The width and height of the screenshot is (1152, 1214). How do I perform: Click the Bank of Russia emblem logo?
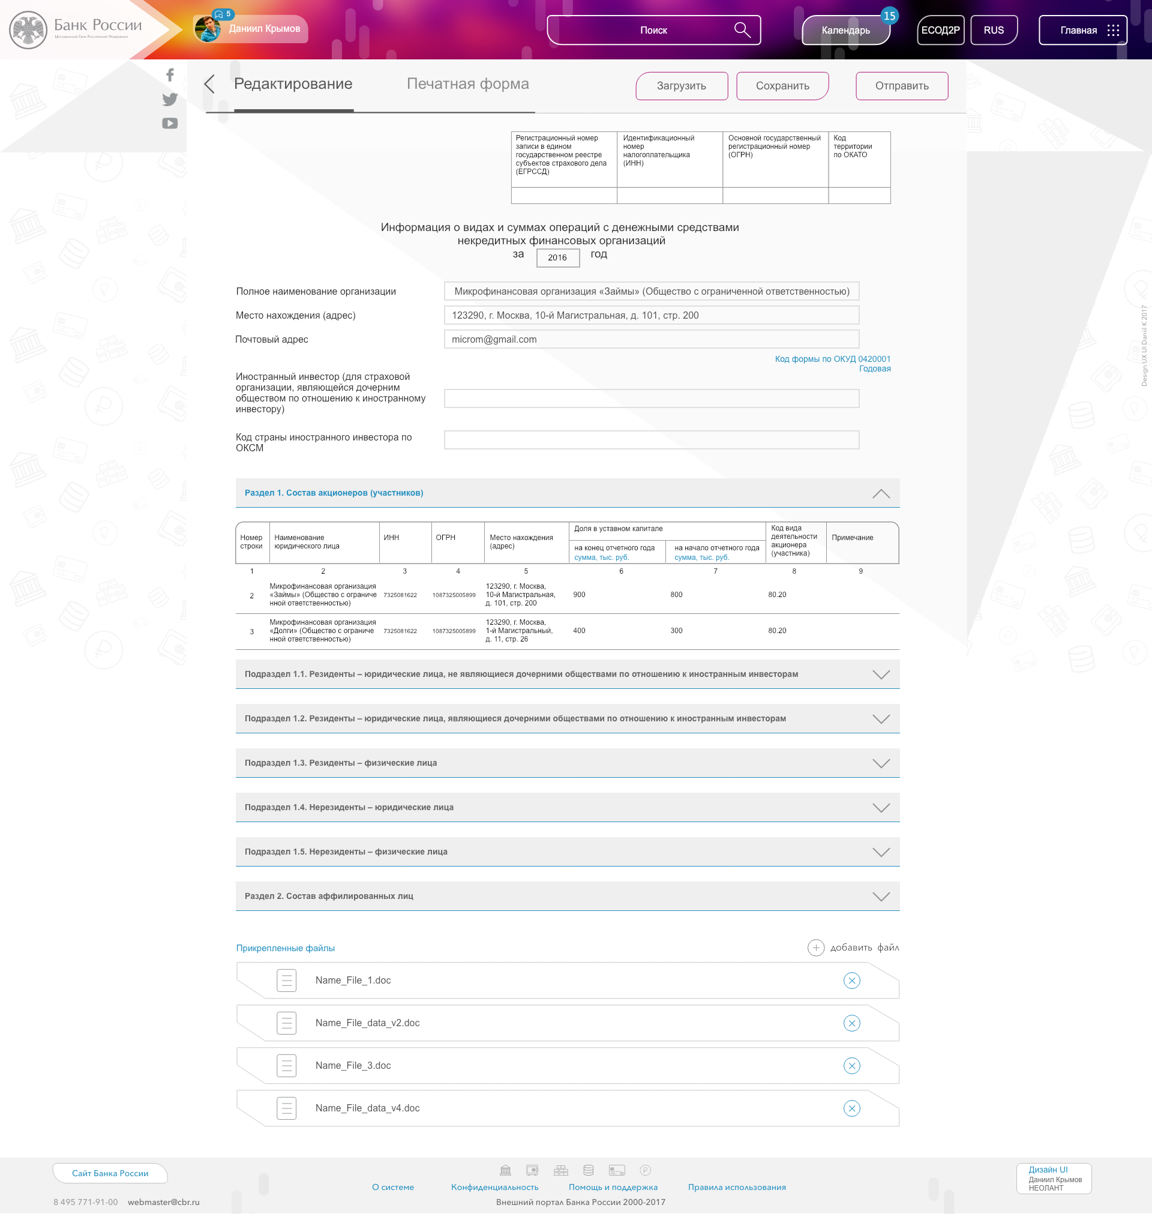pos(28,29)
